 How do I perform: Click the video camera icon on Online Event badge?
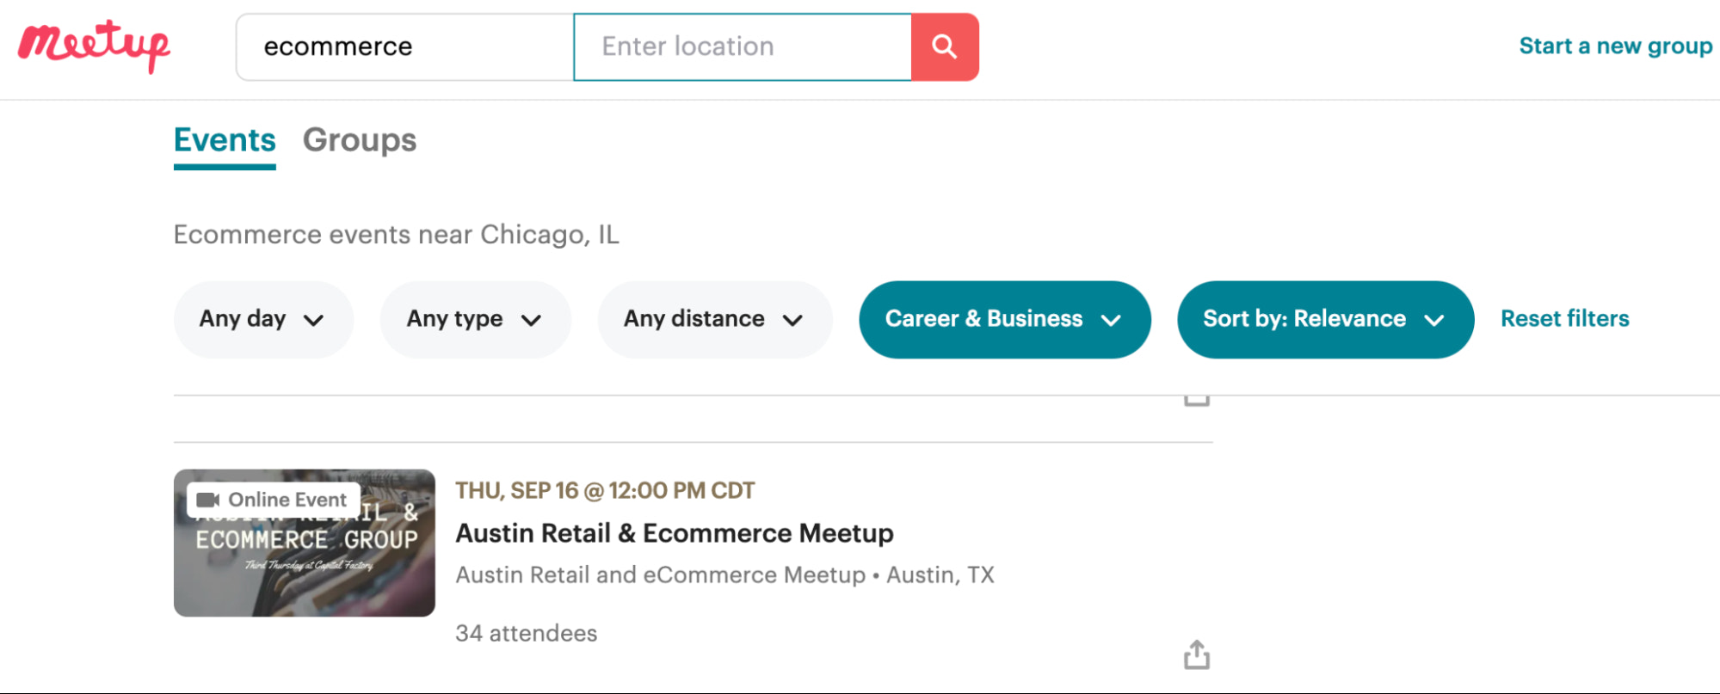tap(209, 499)
